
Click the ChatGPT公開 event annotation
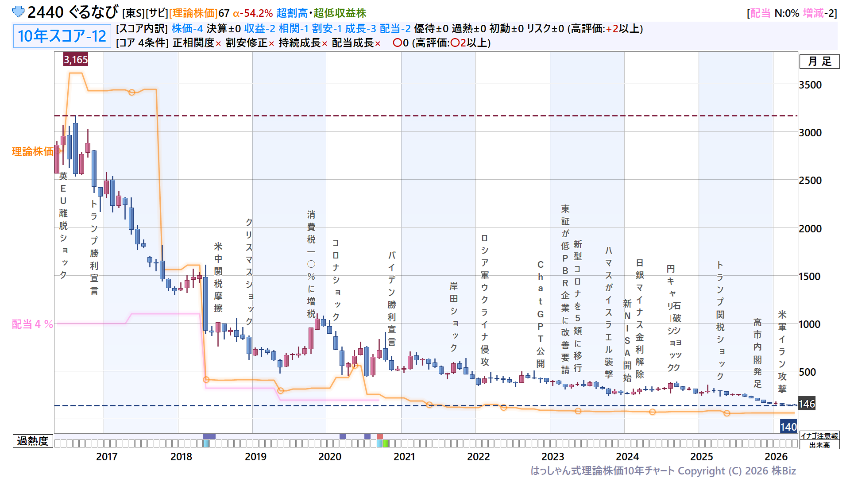(541, 314)
